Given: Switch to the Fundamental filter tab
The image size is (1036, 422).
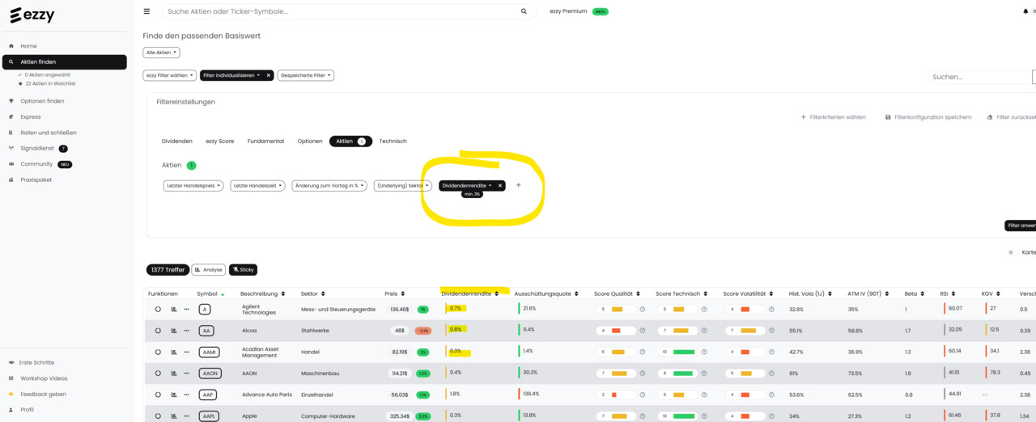Looking at the screenshot, I should tap(265, 141).
